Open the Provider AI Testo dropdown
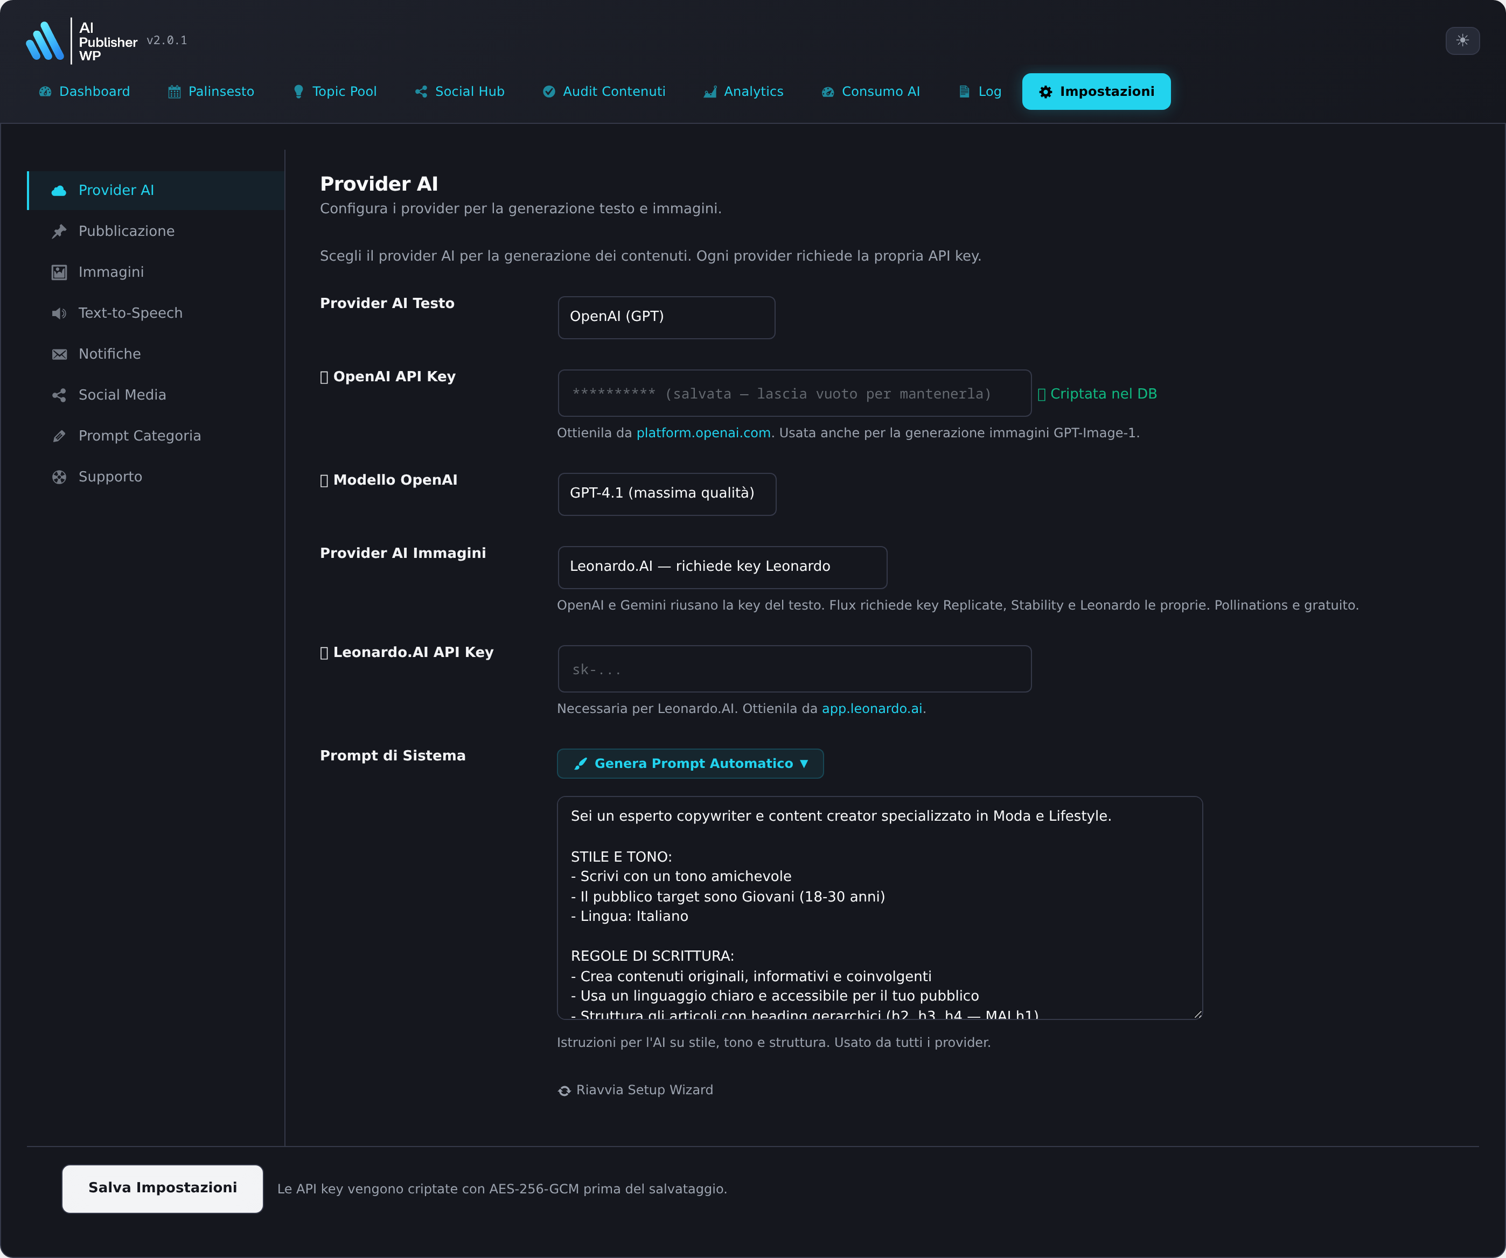Image resolution: width=1506 pixels, height=1258 pixels. click(666, 317)
